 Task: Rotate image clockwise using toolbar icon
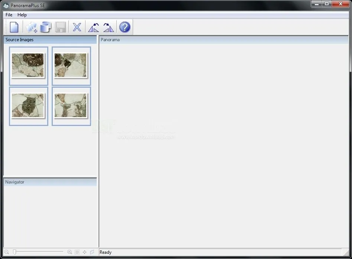[x=109, y=27]
